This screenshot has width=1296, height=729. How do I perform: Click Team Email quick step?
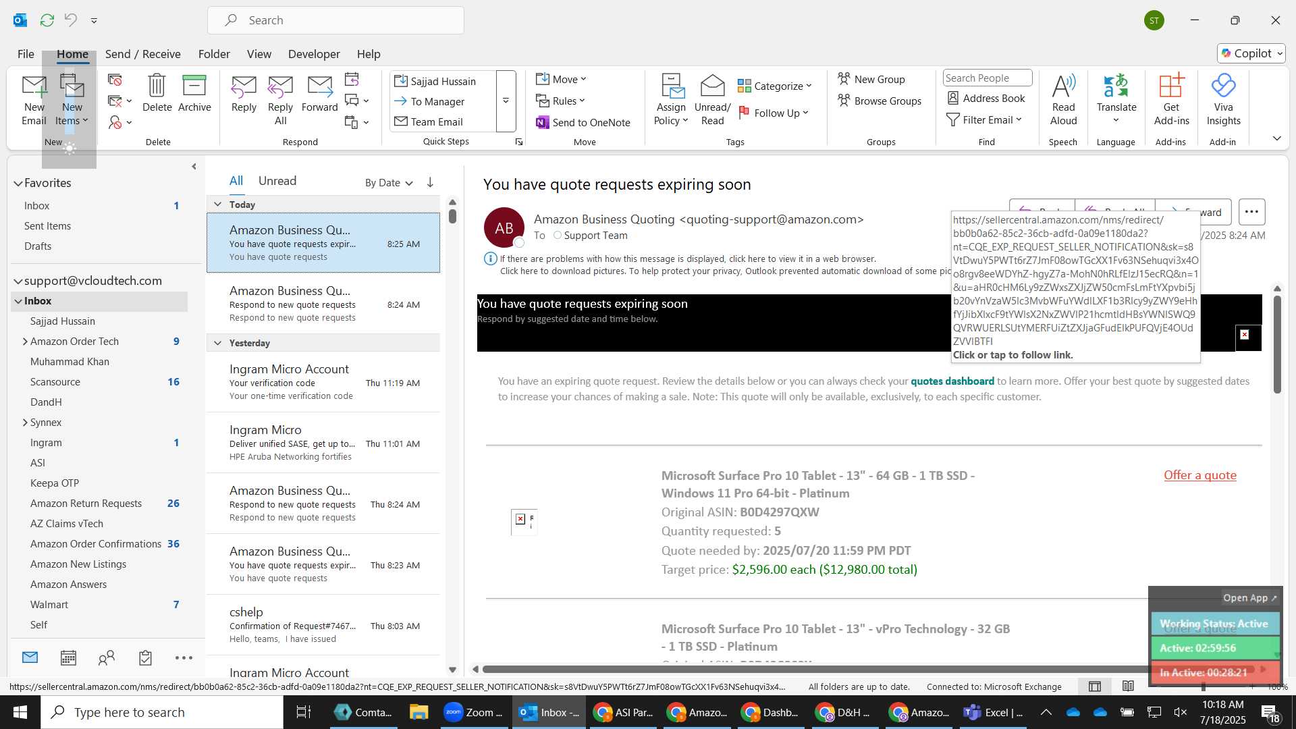pyautogui.click(x=428, y=122)
